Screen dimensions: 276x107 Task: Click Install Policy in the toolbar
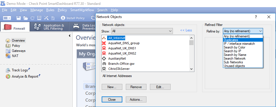click(x=73, y=18)
